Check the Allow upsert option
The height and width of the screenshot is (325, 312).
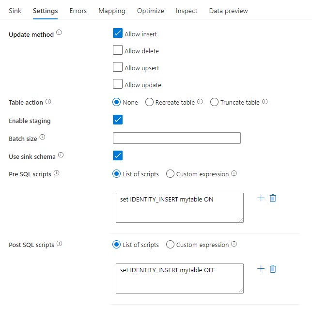[x=118, y=67]
